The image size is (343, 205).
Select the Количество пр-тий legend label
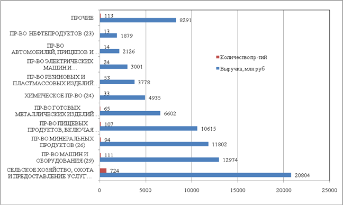tap(243, 57)
